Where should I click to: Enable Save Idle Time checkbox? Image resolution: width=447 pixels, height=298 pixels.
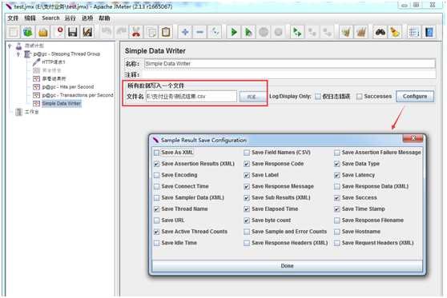point(156,243)
